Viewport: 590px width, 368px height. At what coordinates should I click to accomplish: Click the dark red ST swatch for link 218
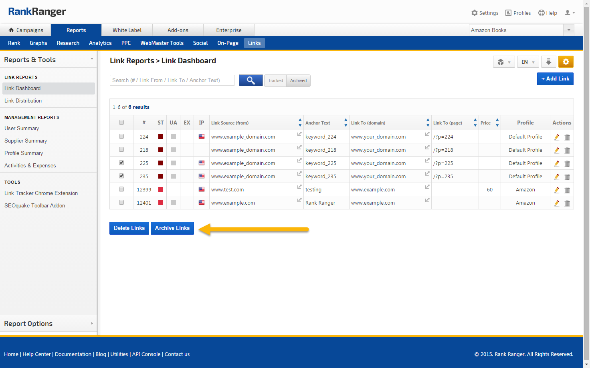pyautogui.click(x=161, y=150)
